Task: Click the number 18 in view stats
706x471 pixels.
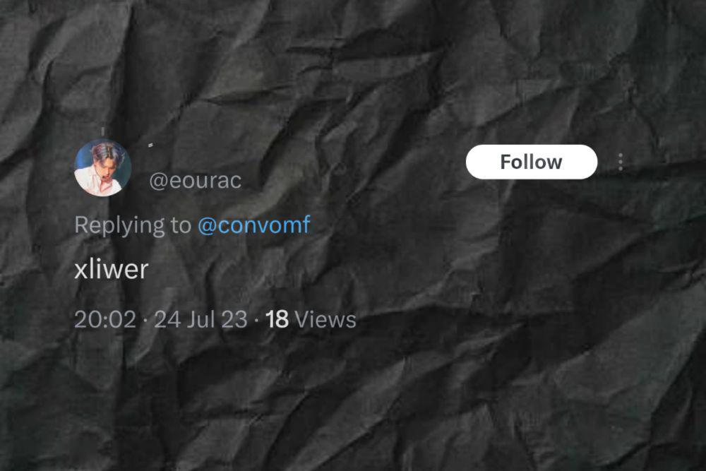Action: coord(277,319)
